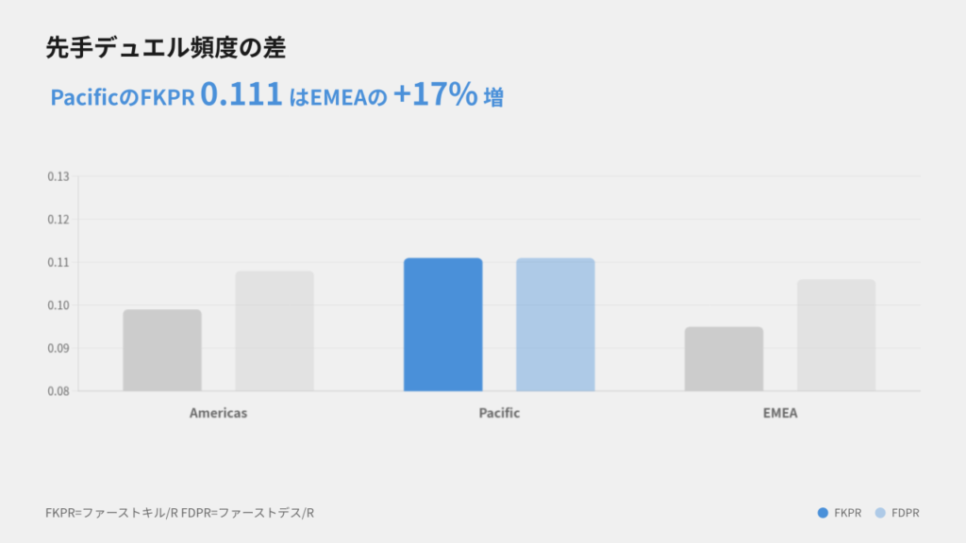
Task: Click the 0.10 y-axis tick label
Action: pyautogui.click(x=58, y=305)
